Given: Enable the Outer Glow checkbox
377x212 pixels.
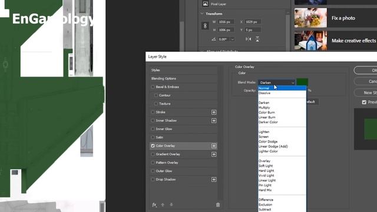Looking at the screenshot, I should pos(153,171).
